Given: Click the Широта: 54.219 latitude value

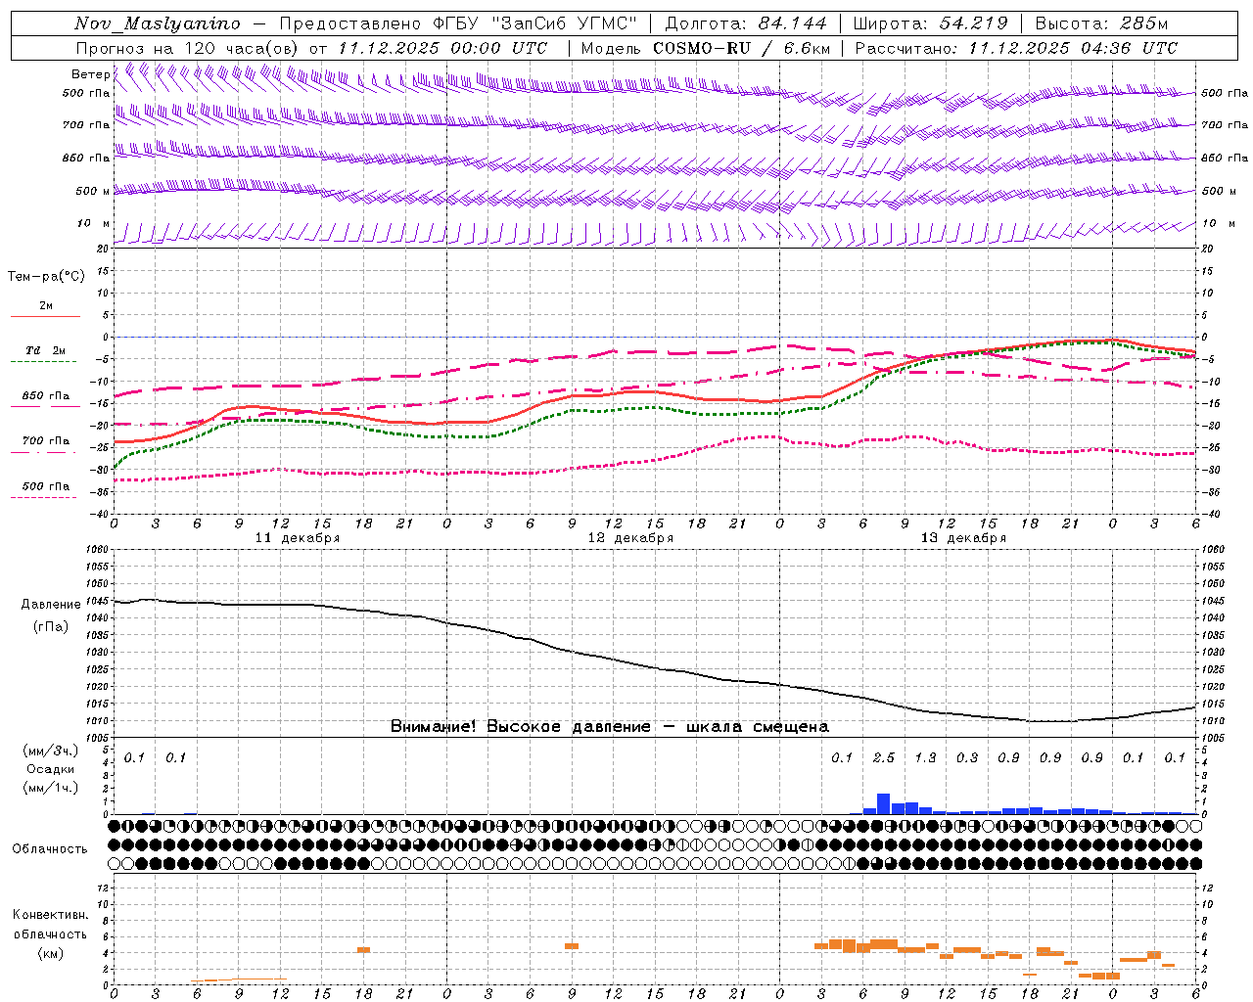Looking at the screenshot, I should click(x=930, y=23).
